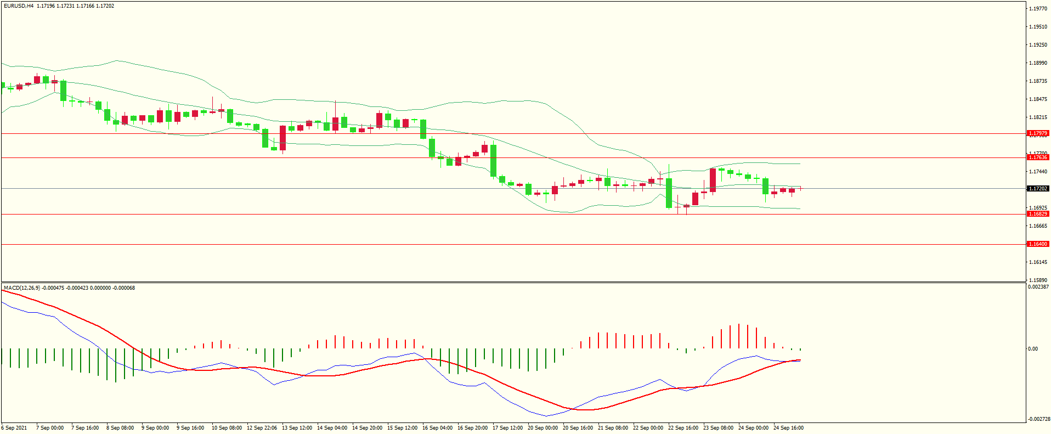Select the red 1.16400 price level tag
The image size is (1051, 434).
1038,244
